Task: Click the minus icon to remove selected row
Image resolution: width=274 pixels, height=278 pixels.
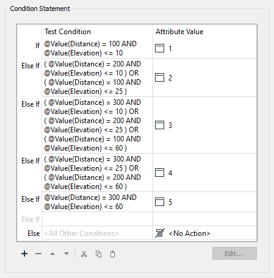Action: (x=38, y=254)
